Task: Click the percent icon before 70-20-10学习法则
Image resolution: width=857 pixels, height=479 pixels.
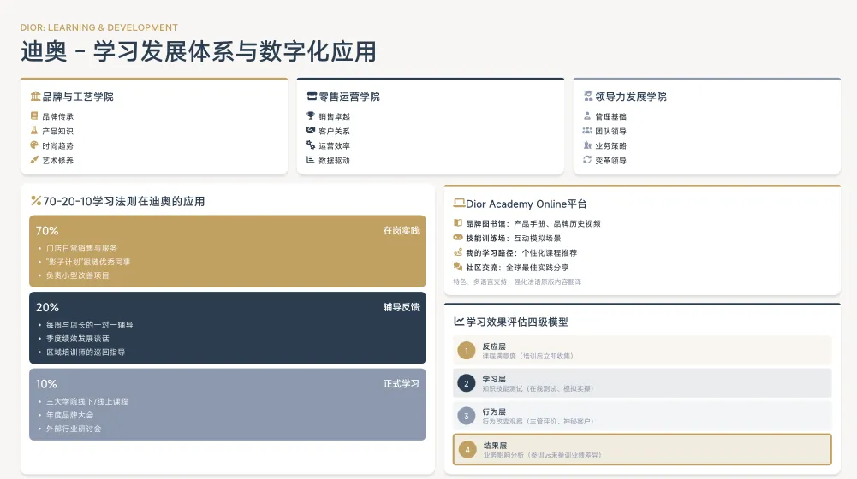Action: [35, 201]
